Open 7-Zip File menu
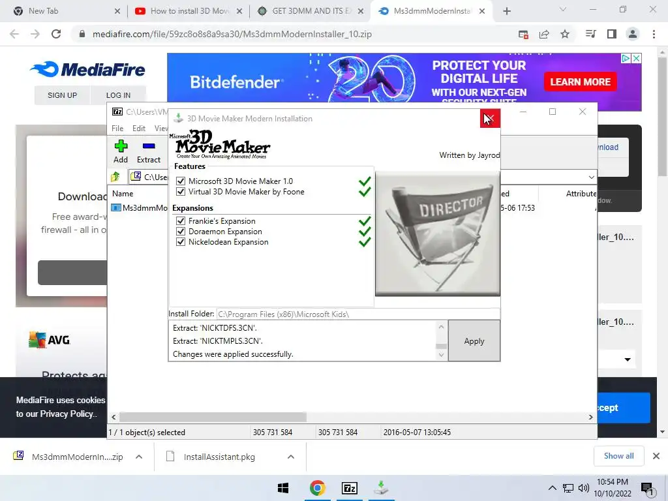The image size is (668, 501). click(117, 129)
